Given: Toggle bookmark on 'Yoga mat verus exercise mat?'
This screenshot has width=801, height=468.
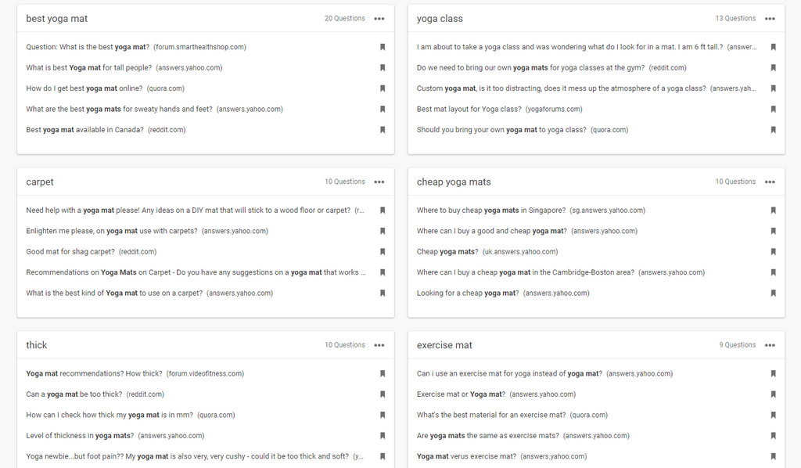Looking at the screenshot, I should tap(773, 456).
